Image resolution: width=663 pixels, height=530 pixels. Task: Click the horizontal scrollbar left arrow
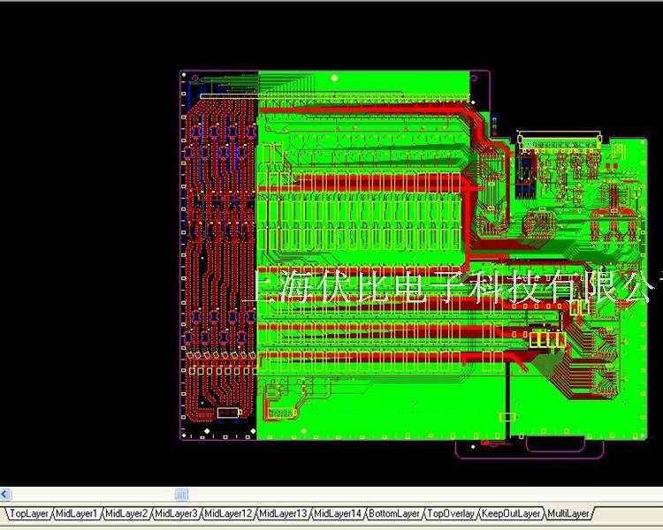5,494
